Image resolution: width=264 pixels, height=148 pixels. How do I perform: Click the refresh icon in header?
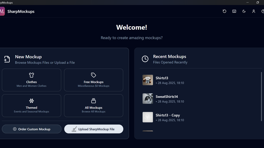click(x=225, y=11)
